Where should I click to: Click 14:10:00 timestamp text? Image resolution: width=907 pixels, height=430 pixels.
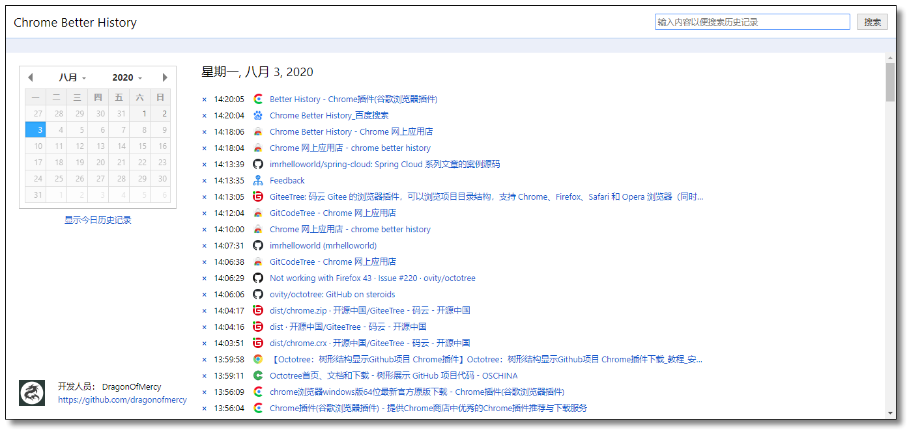229,230
